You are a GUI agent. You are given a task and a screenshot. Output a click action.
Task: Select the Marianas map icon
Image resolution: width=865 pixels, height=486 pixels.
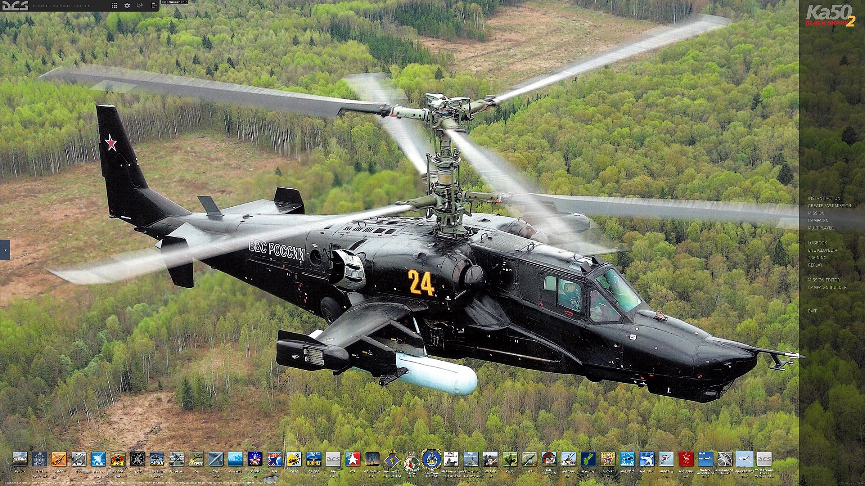588,459
